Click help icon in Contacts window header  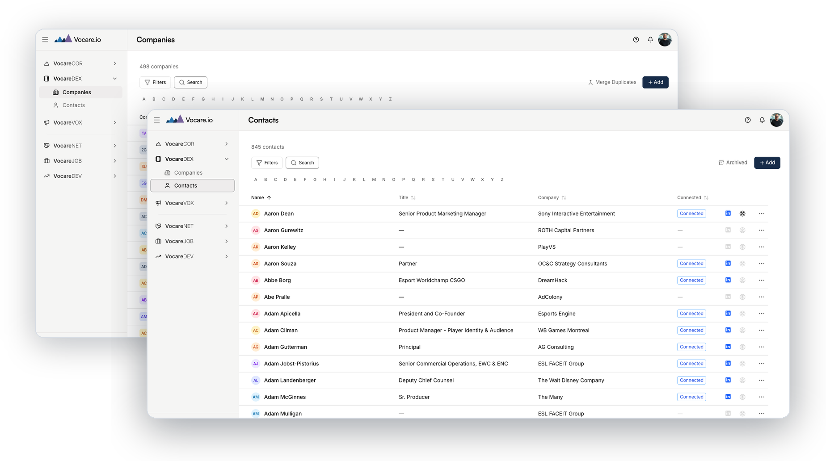(748, 120)
